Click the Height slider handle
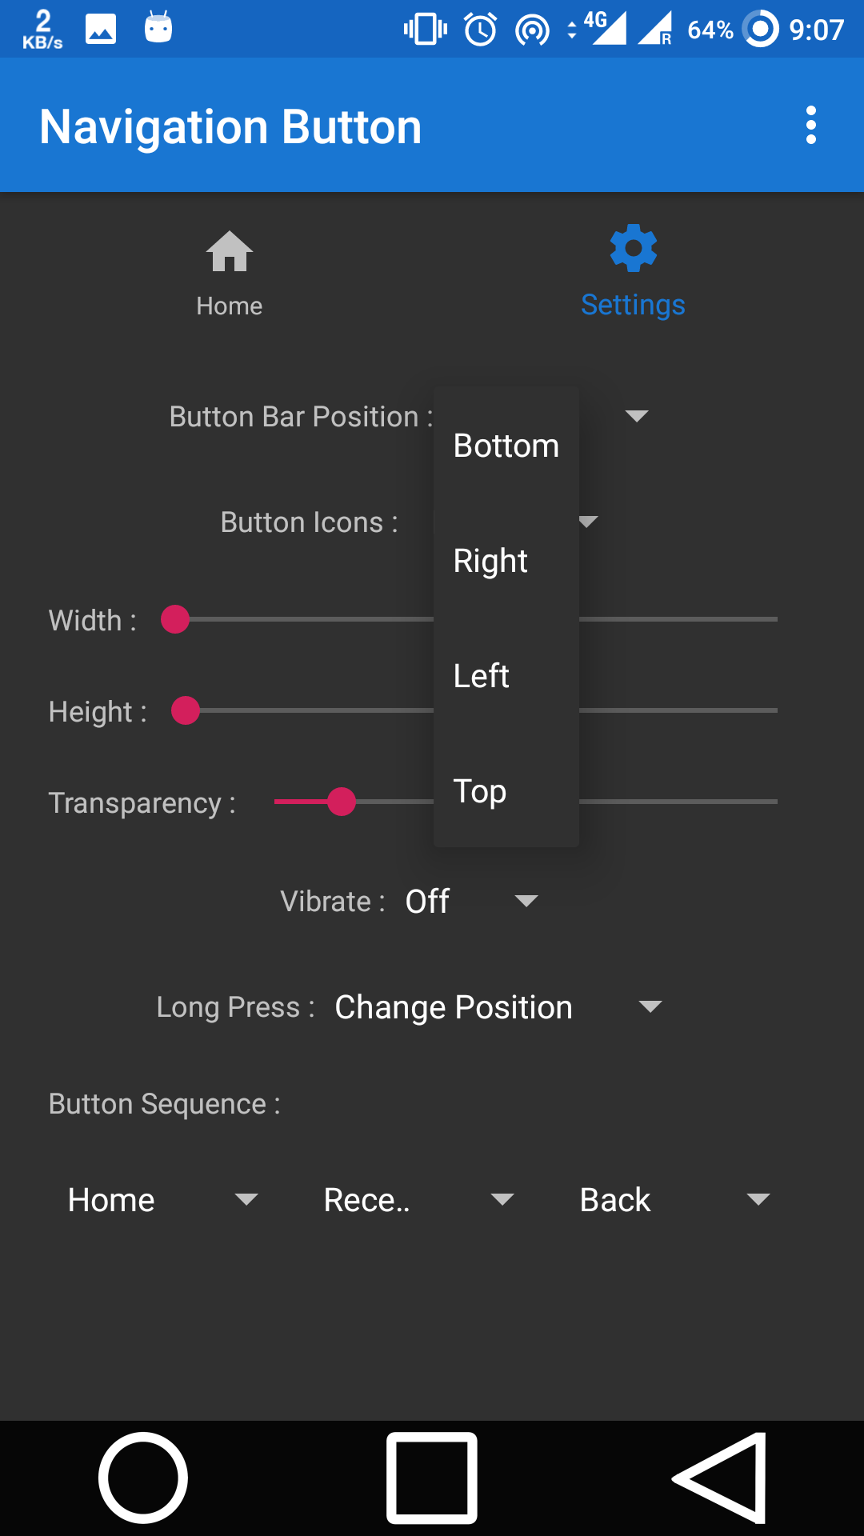The image size is (864, 1536). tap(186, 710)
